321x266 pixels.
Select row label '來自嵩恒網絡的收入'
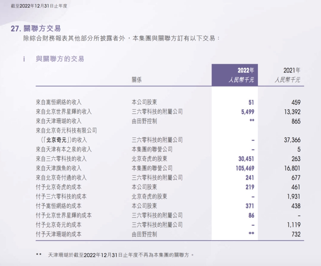coord(59,102)
